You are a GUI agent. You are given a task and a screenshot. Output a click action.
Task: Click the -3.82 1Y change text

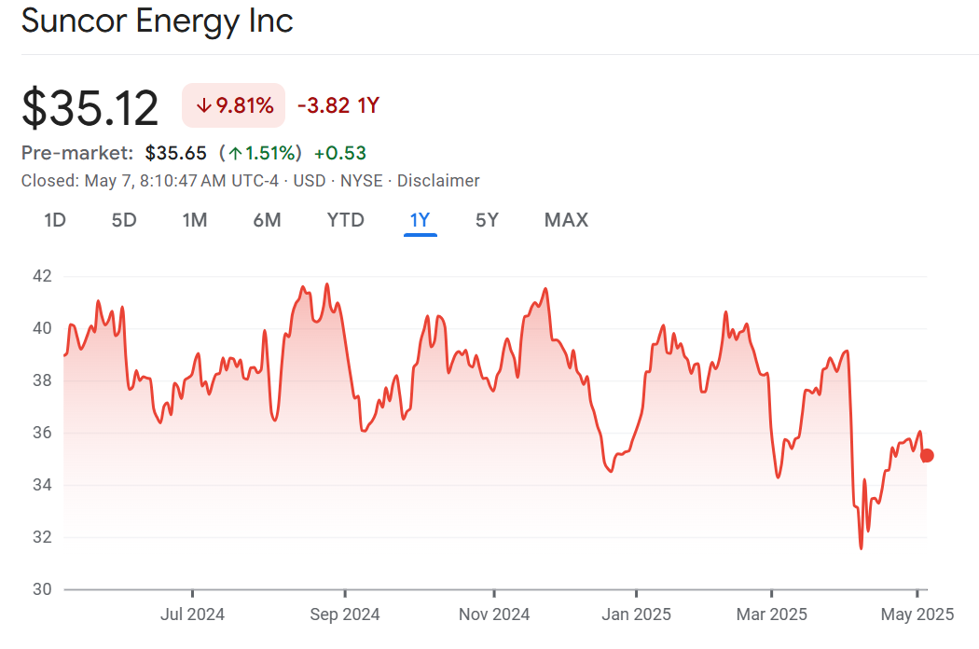338,106
